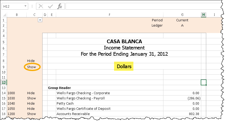Select the column G header
Image resolution: width=225 pixels, height=121 pixels.
(182, 15)
